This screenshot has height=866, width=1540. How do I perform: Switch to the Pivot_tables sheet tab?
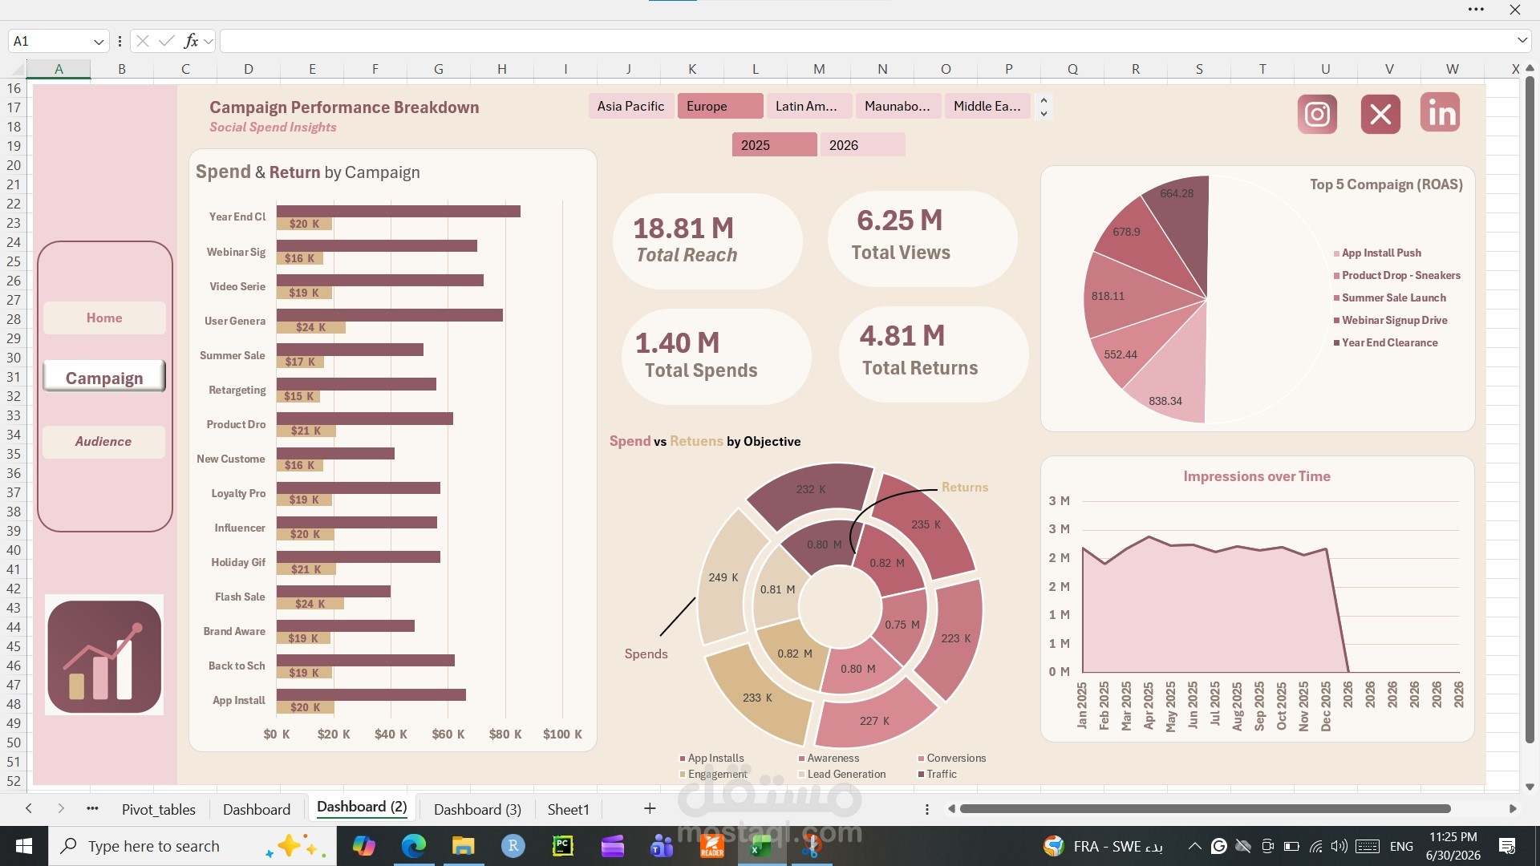tap(159, 809)
